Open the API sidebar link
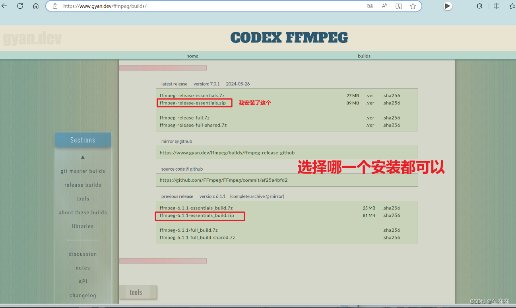Viewport: 516px width, 308px height. (x=83, y=281)
